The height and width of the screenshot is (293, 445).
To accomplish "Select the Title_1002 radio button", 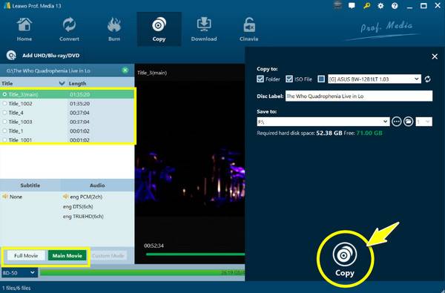I will point(4,103).
